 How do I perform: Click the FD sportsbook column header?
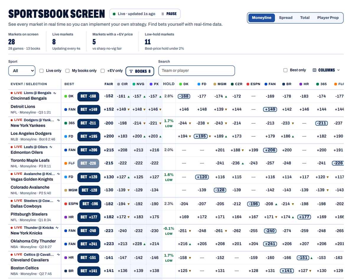pyautogui.click(x=202, y=84)
